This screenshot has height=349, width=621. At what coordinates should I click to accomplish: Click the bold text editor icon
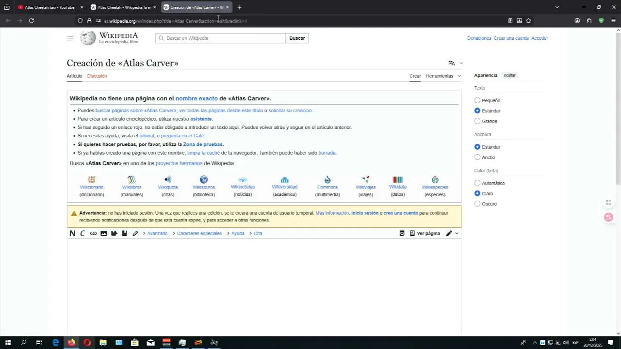tap(72, 233)
